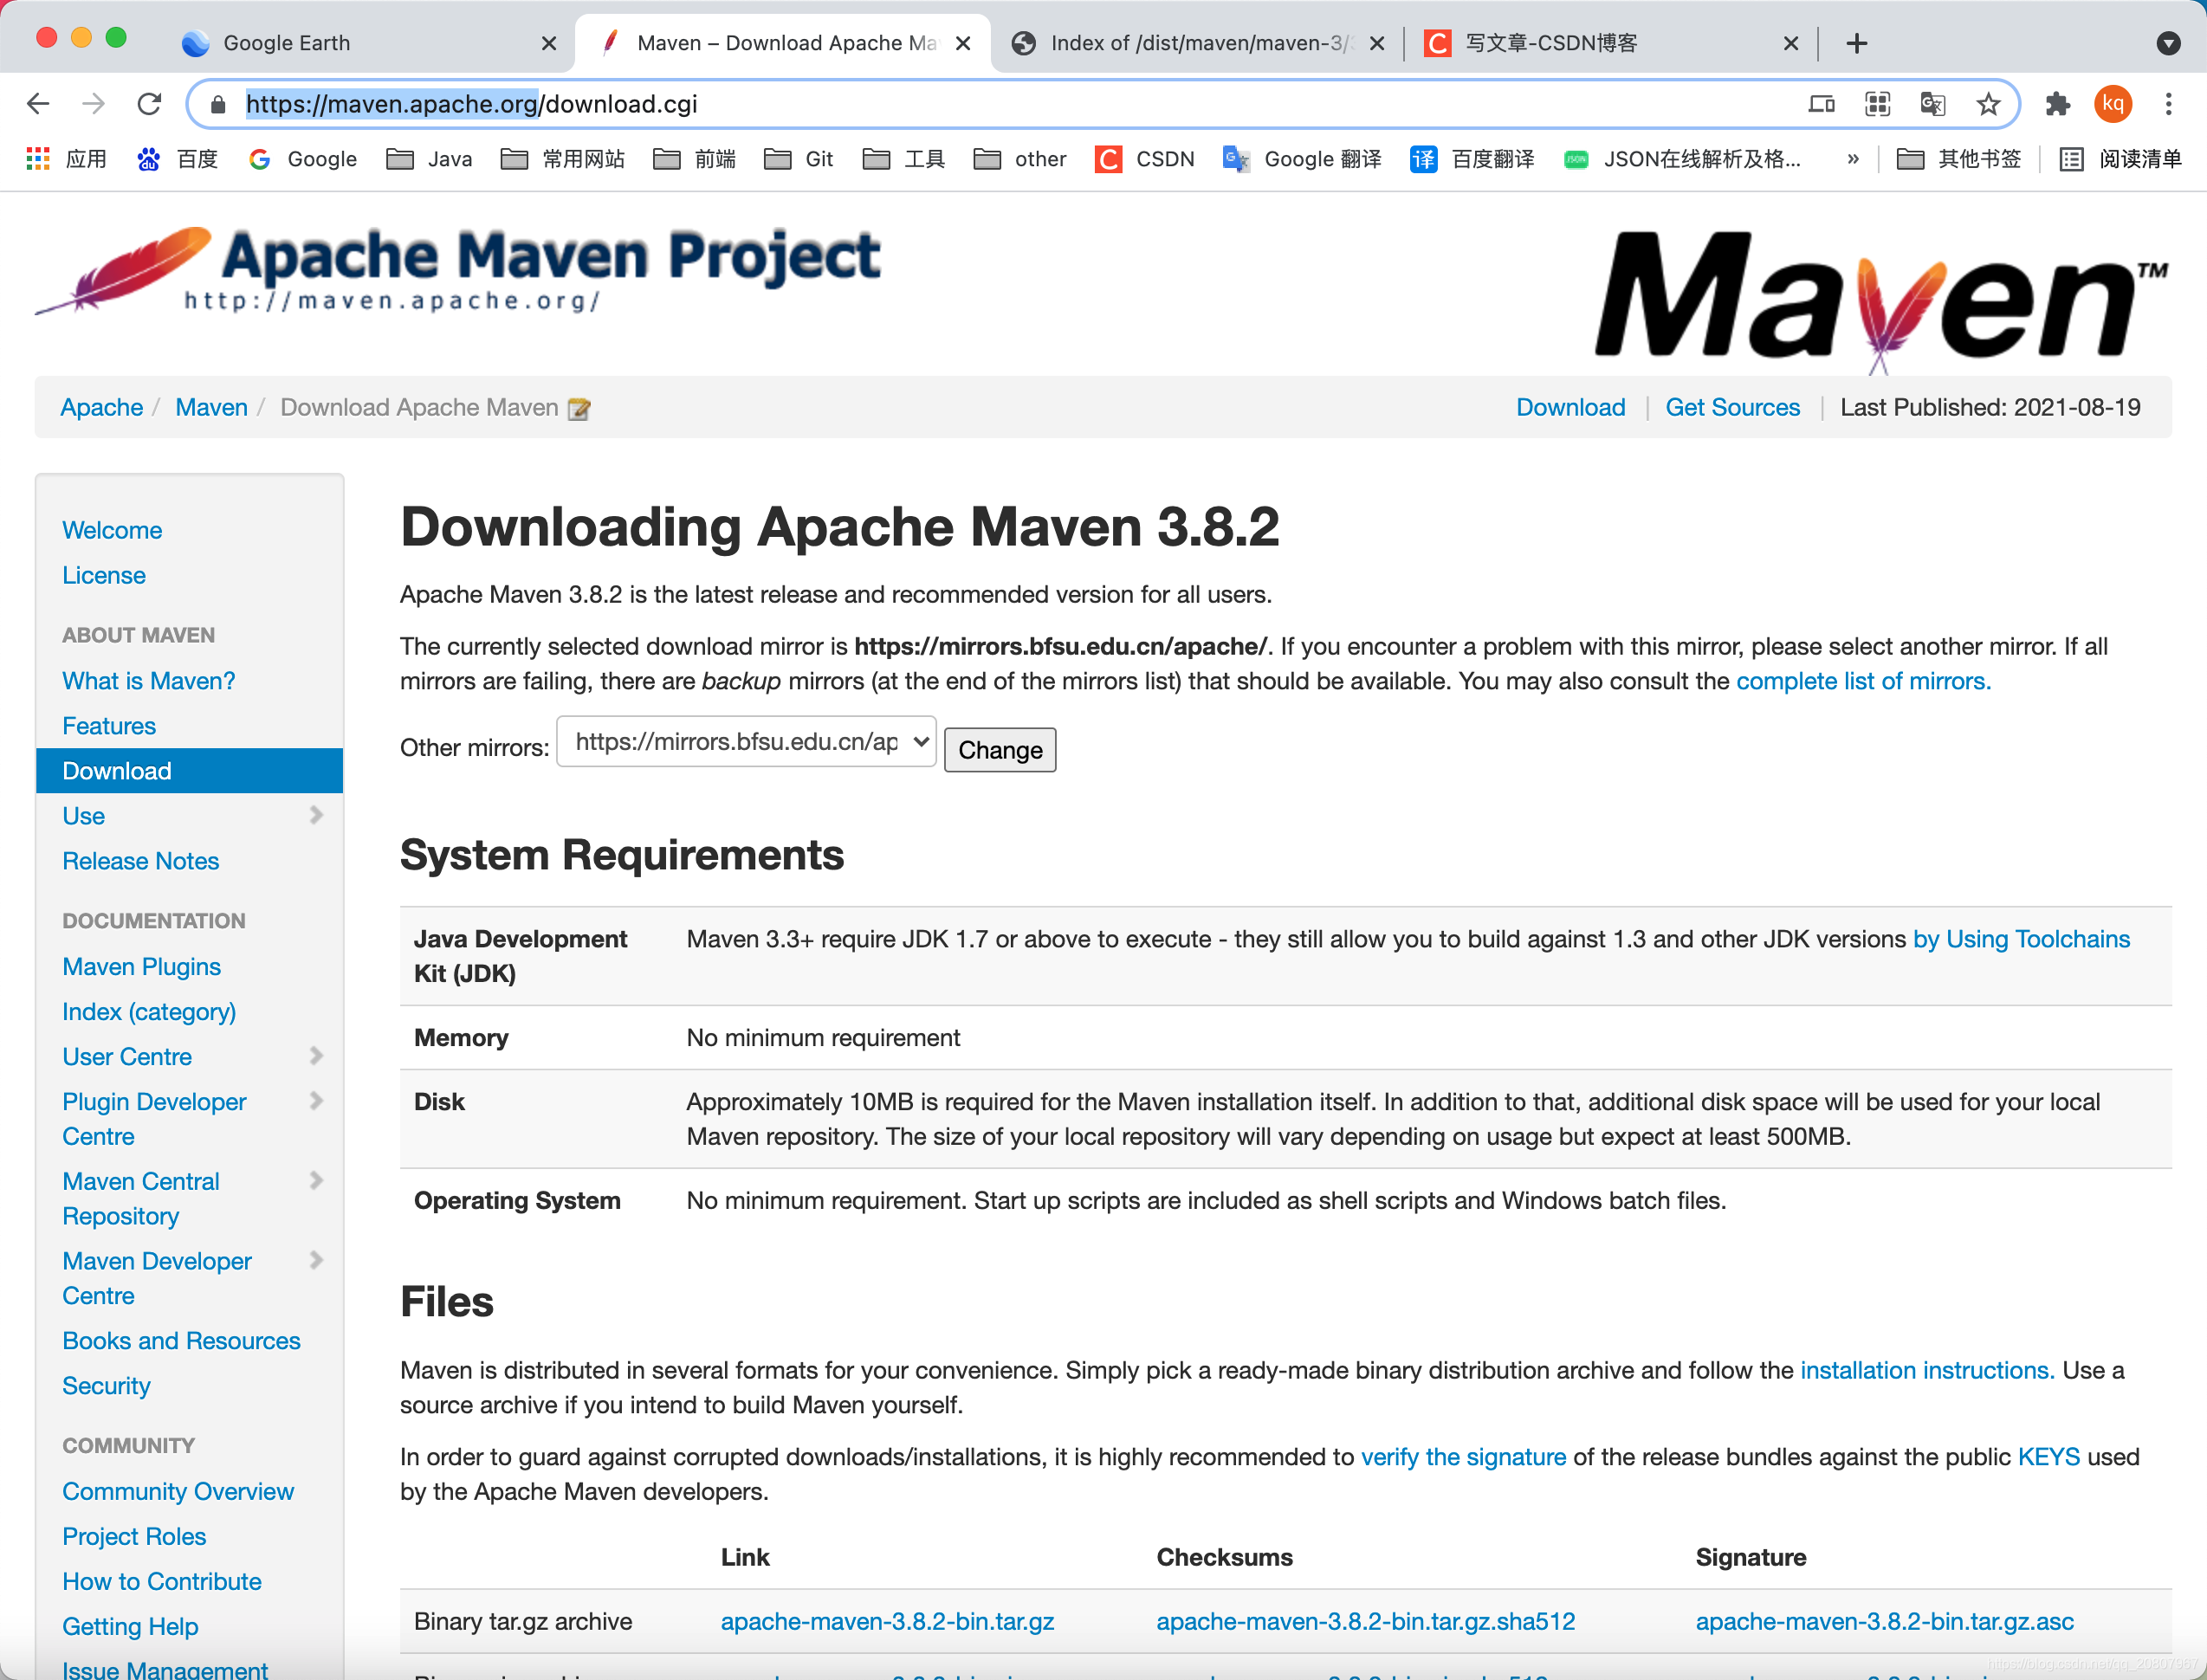This screenshot has height=1680, width=2207.
Task: Open the Release Notes sidebar link
Action: [x=141, y=861]
